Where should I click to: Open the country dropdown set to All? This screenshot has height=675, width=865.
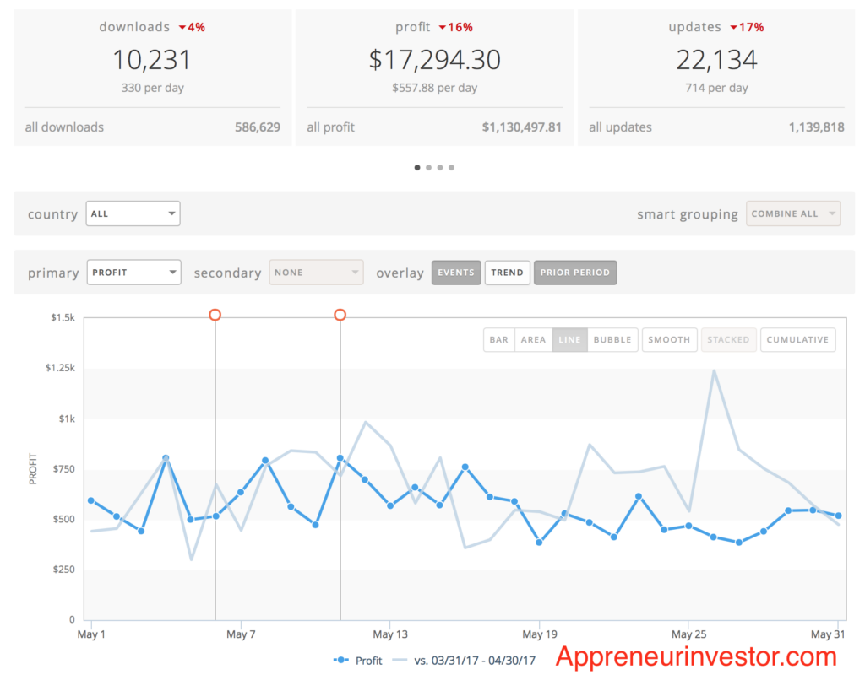[133, 213]
